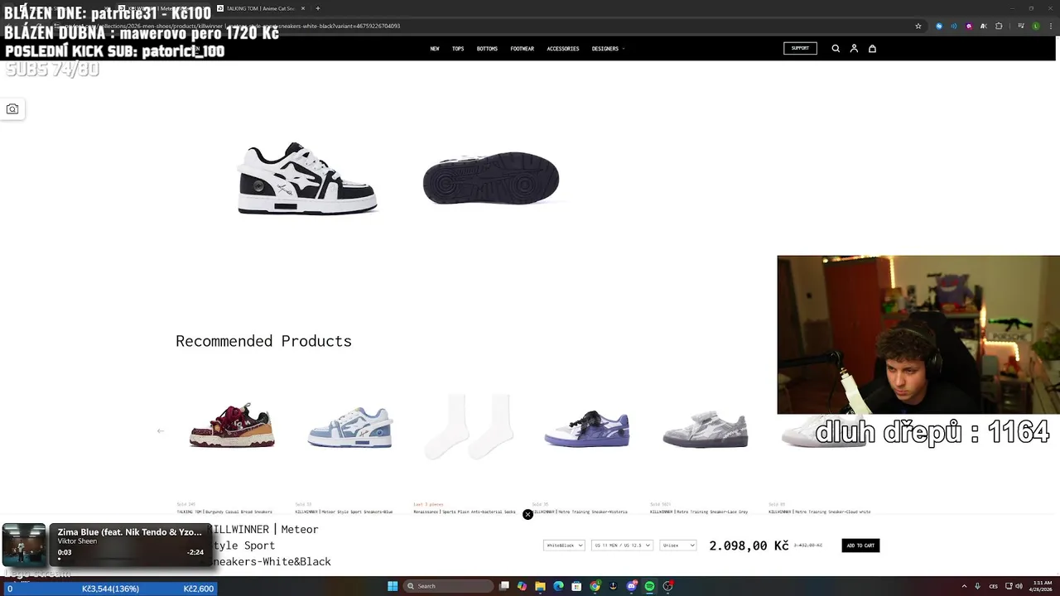Go to previous recommended products arrow
Viewport: 1060px width, 596px height.
click(x=161, y=430)
